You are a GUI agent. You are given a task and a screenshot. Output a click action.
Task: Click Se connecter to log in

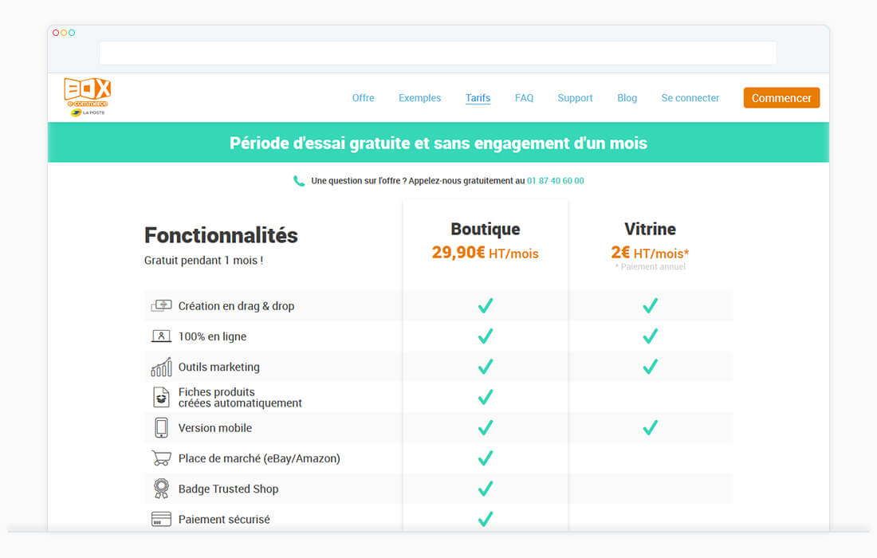[690, 98]
